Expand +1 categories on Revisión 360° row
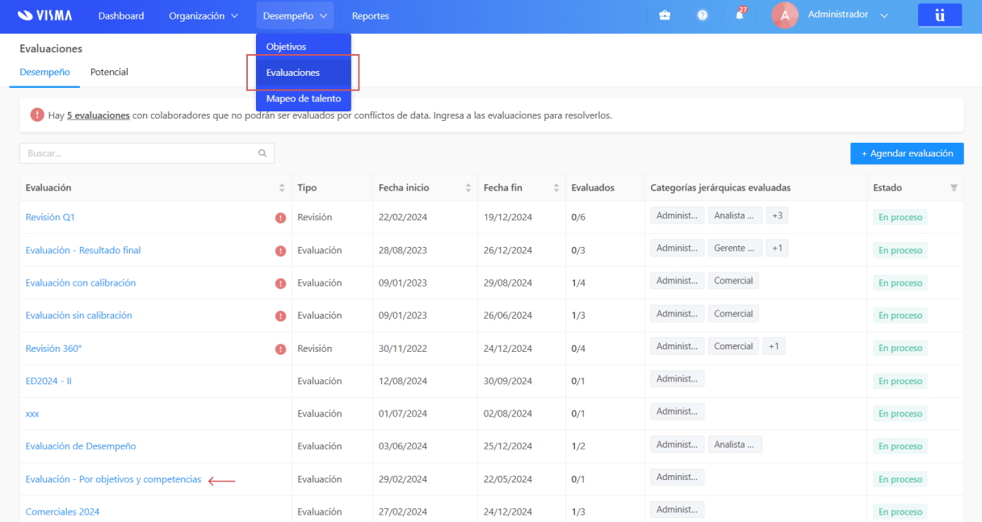This screenshot has height=522, width=982. pyautogui.click(x=774, y=346)
